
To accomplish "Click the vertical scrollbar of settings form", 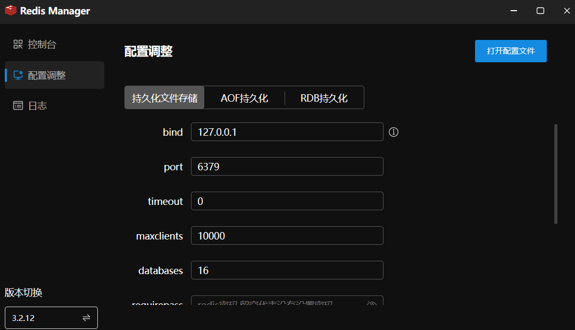I will 556,174.
